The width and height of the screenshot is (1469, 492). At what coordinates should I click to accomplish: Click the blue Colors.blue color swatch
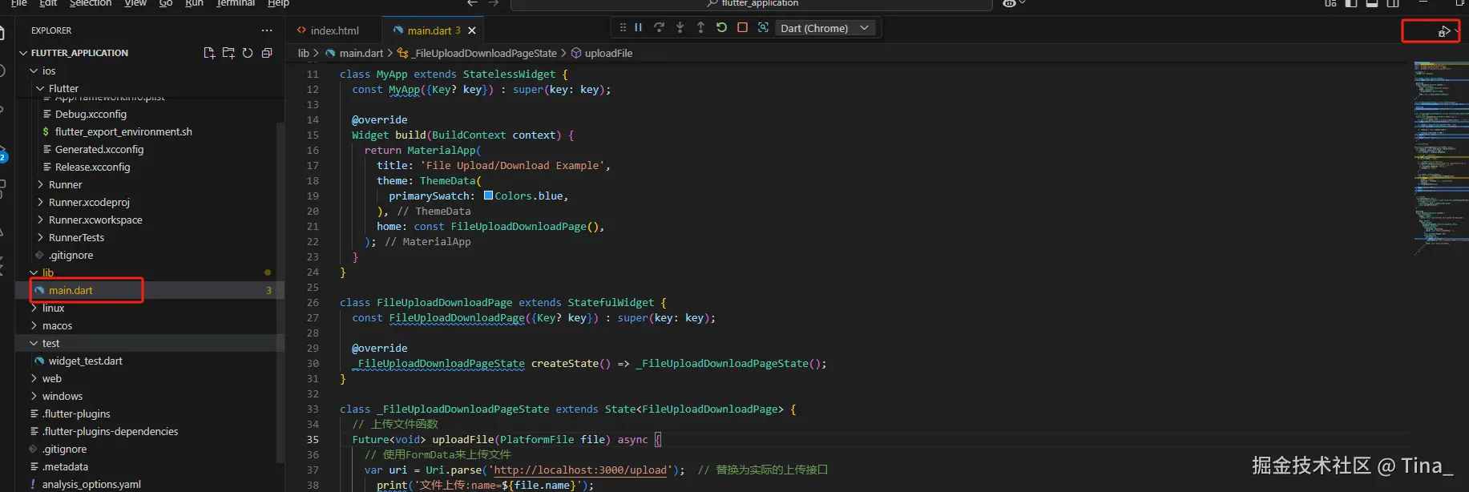[x=488, y=196]
